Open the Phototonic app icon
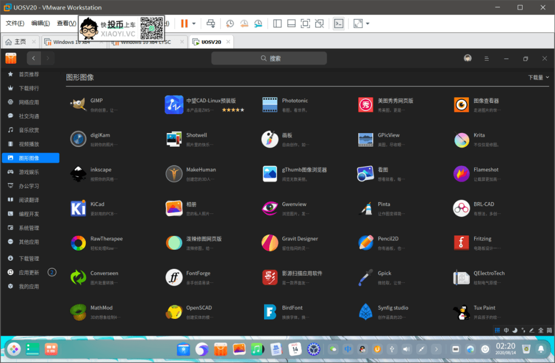Image resolution: width=555 pixels, height=363 pixels. [x=270, y=104]
